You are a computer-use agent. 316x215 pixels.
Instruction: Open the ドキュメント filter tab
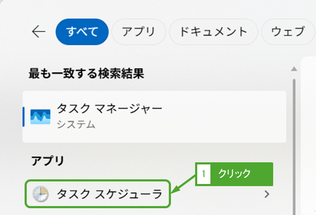(x=213, y=31)
